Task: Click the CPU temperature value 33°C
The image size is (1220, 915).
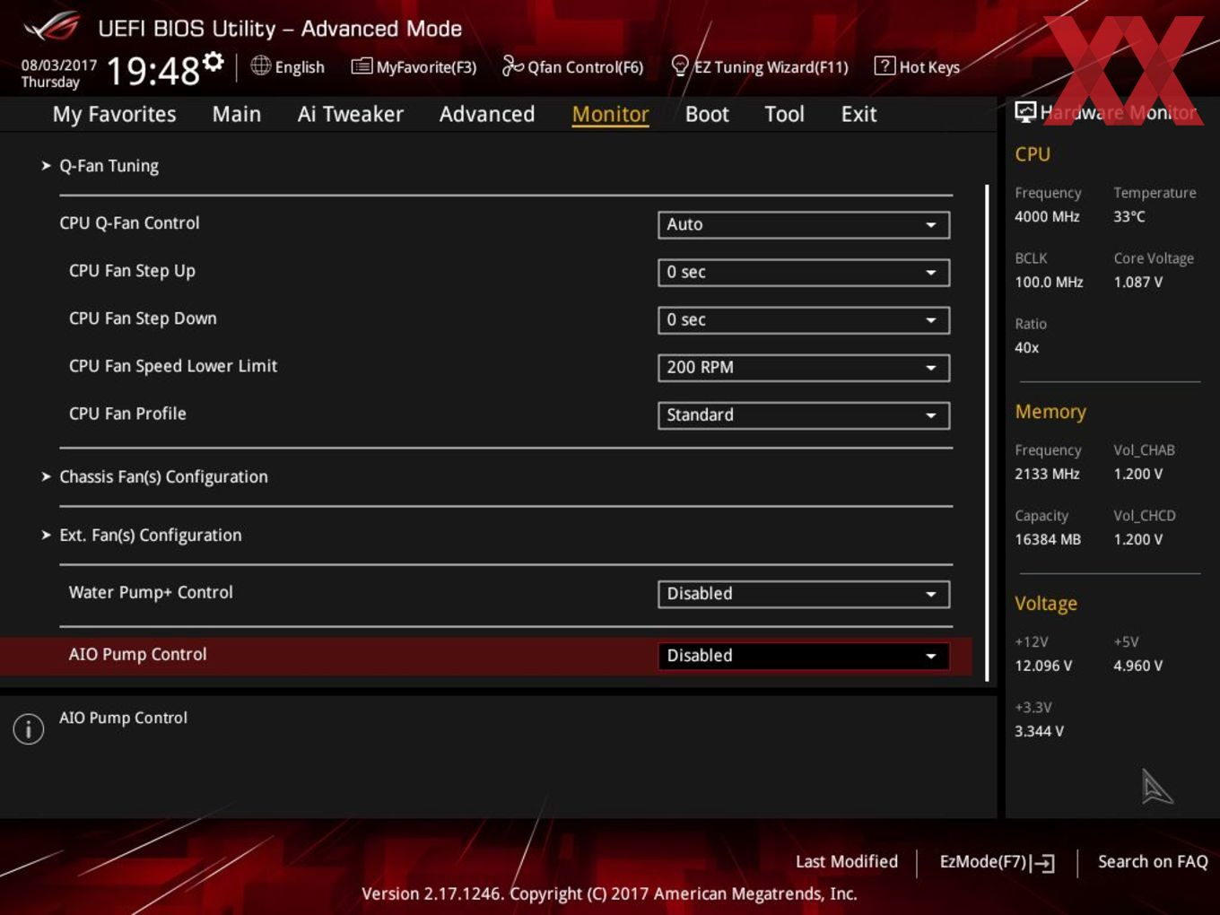Action: click(x=1129, y=217)
